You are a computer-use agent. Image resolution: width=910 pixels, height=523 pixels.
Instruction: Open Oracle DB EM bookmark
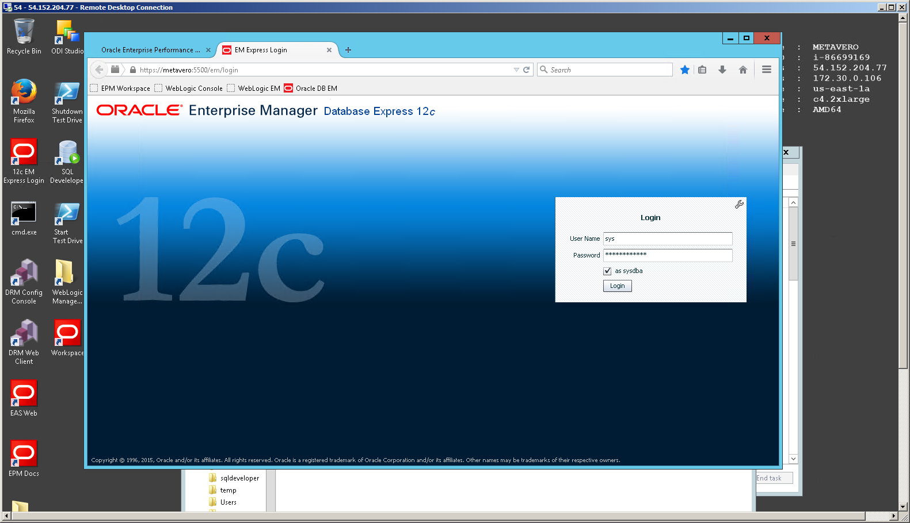point(311,89)
